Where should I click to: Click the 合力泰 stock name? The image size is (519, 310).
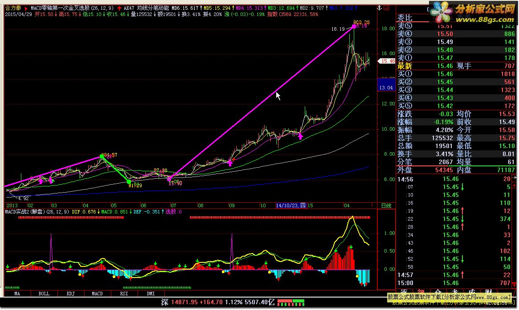pyautogui.click(x=13, y=8)
